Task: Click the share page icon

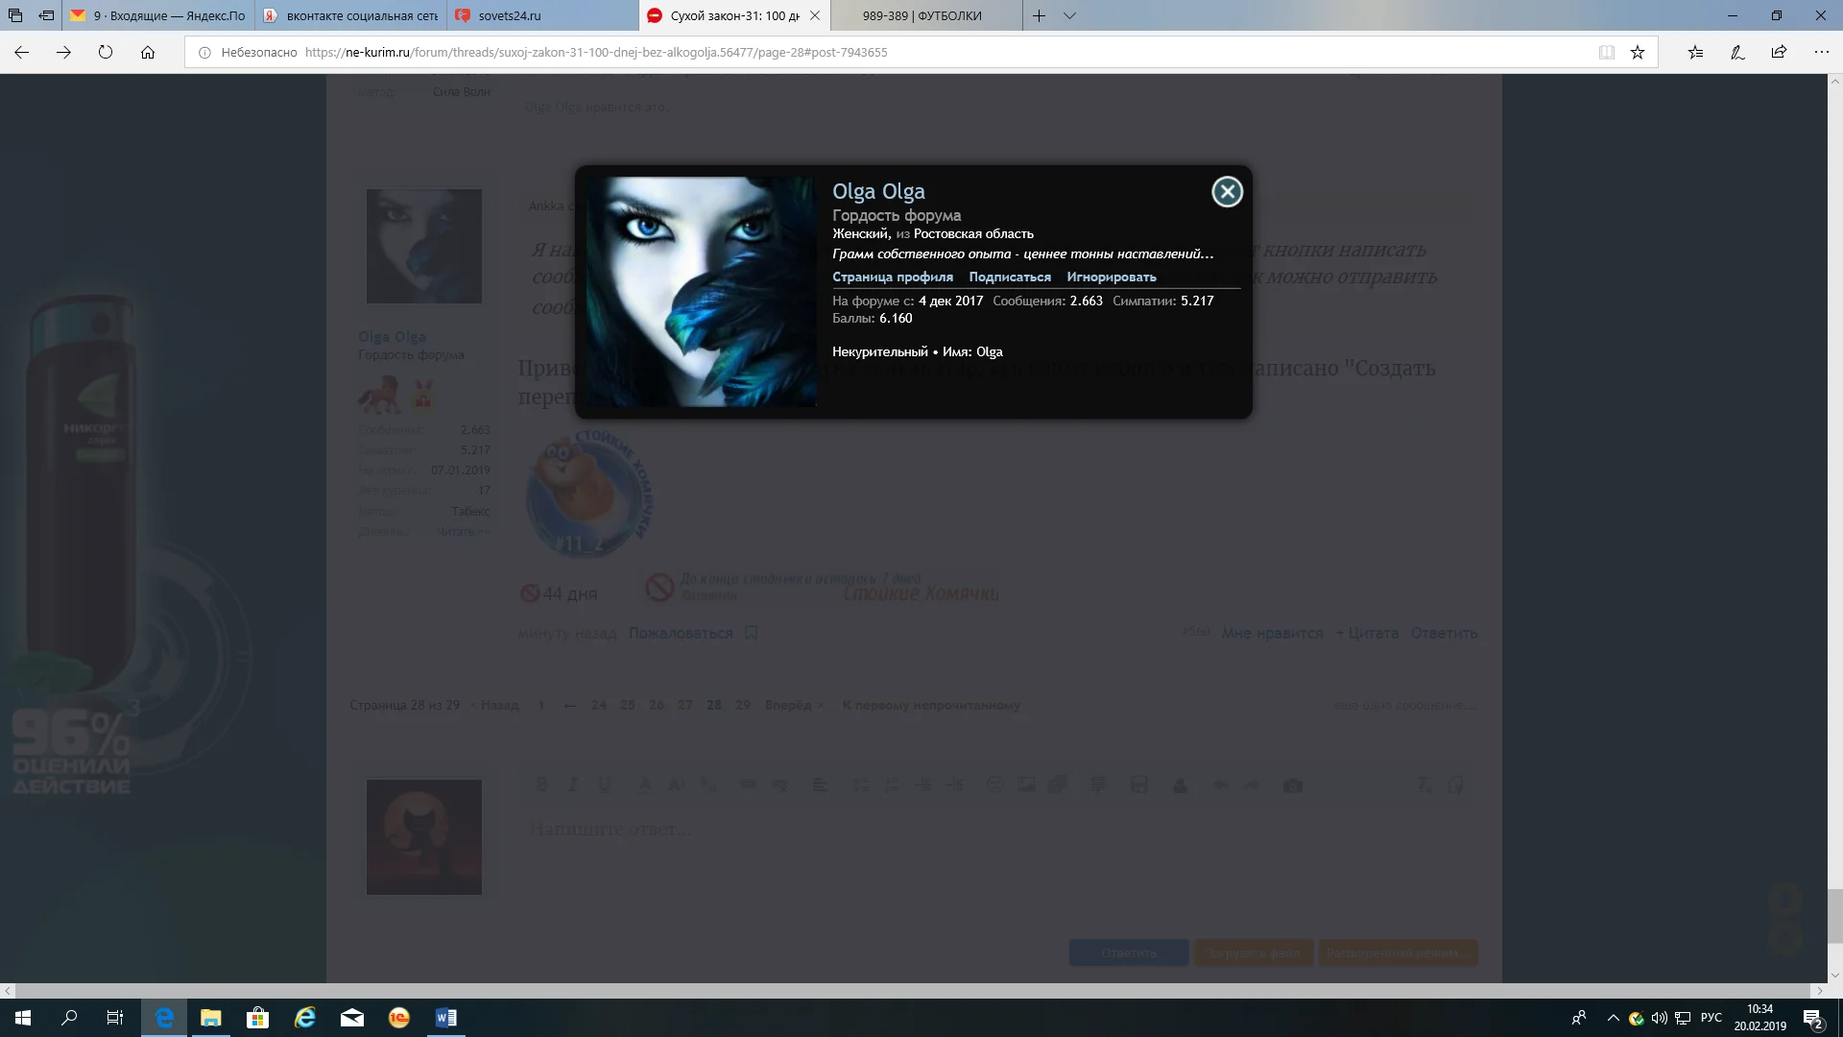Action: [1779, 53]
